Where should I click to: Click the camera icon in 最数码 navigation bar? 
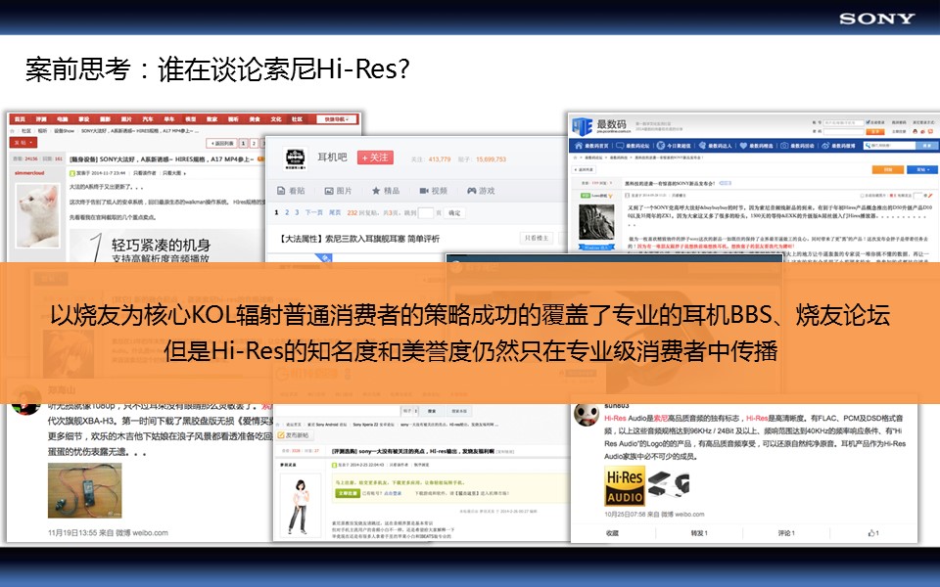[x=784, y=146]
